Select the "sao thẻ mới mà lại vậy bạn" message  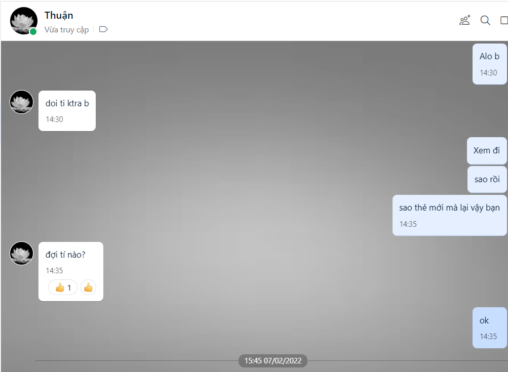click(x=449, y=208)
